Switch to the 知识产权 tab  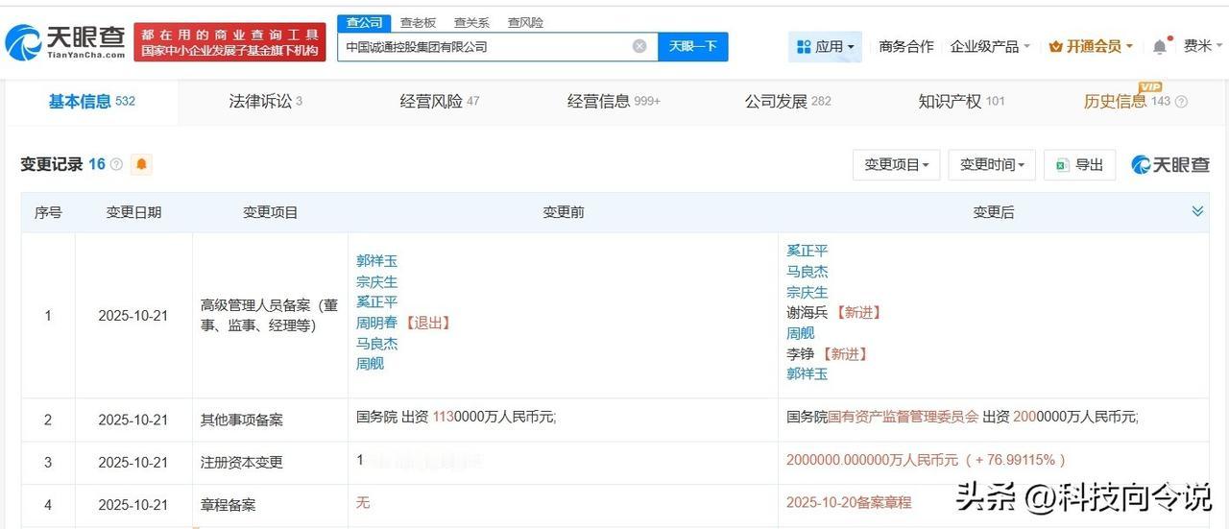click(x=961, y=102)
